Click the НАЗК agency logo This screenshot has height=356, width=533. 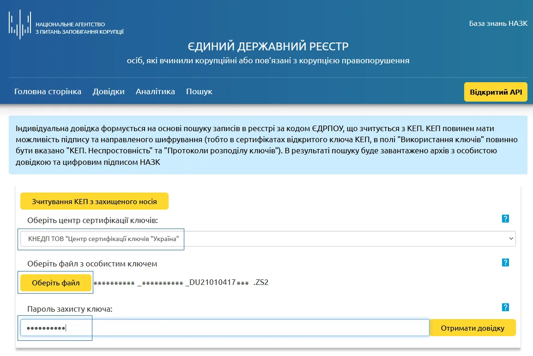point(20,24)
